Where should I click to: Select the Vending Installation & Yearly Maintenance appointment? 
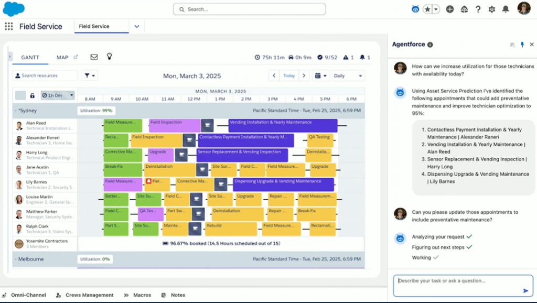pos(283,125)
